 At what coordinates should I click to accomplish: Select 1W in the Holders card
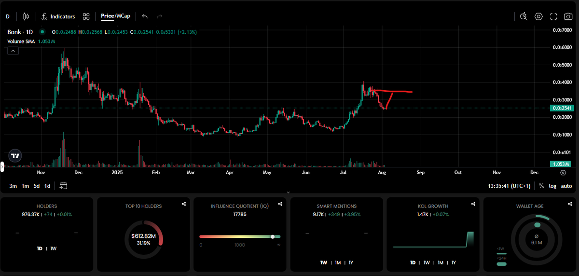54,248
